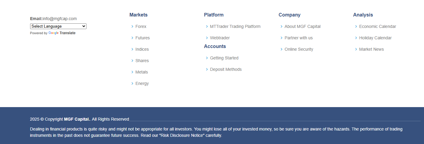Open the Shares market link
Screen dimensions: 424x144
pyautogui.click(x=142, y=61)
